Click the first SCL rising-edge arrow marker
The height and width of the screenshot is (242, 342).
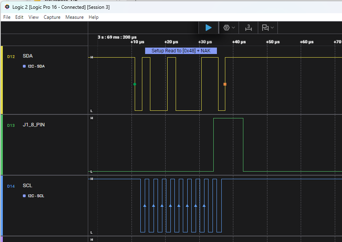145,206
